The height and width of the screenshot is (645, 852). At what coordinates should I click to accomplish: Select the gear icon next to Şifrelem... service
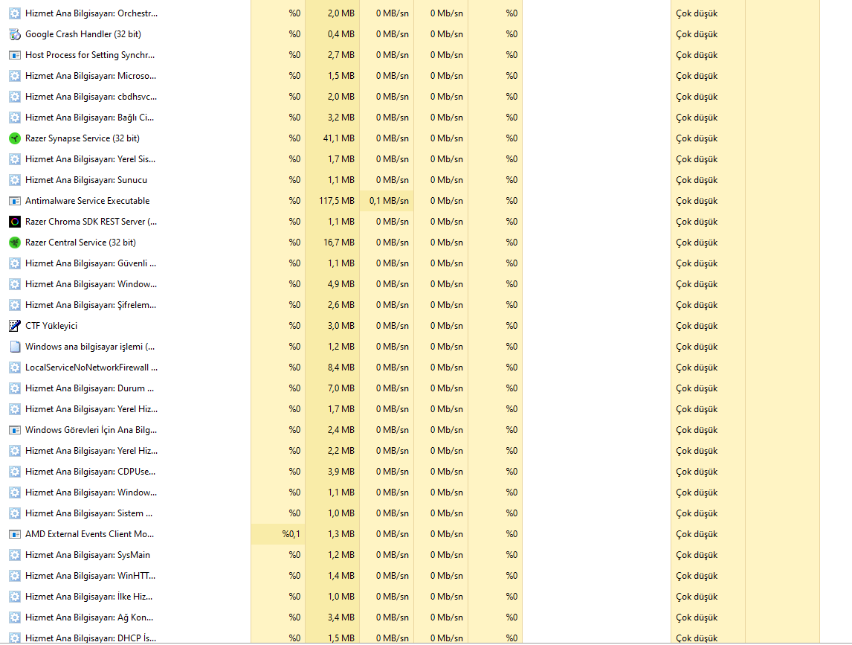(x=15, y=305)
